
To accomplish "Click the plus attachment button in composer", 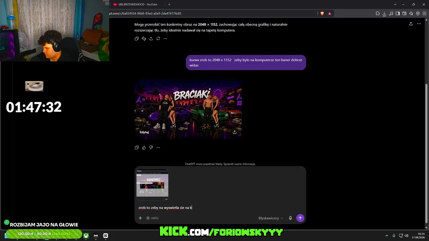I will tap(140, 218).
